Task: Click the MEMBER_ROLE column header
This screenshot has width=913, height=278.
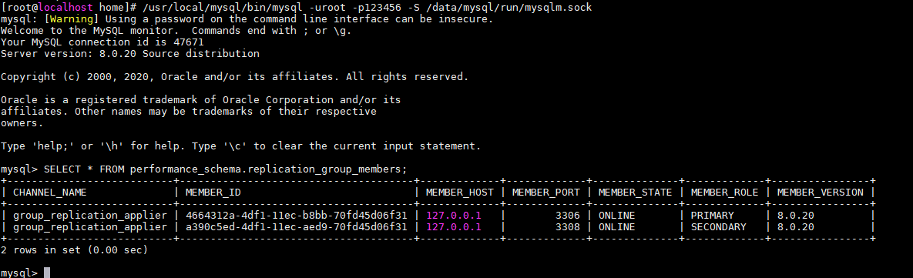Action: click(x=724, y=192)
